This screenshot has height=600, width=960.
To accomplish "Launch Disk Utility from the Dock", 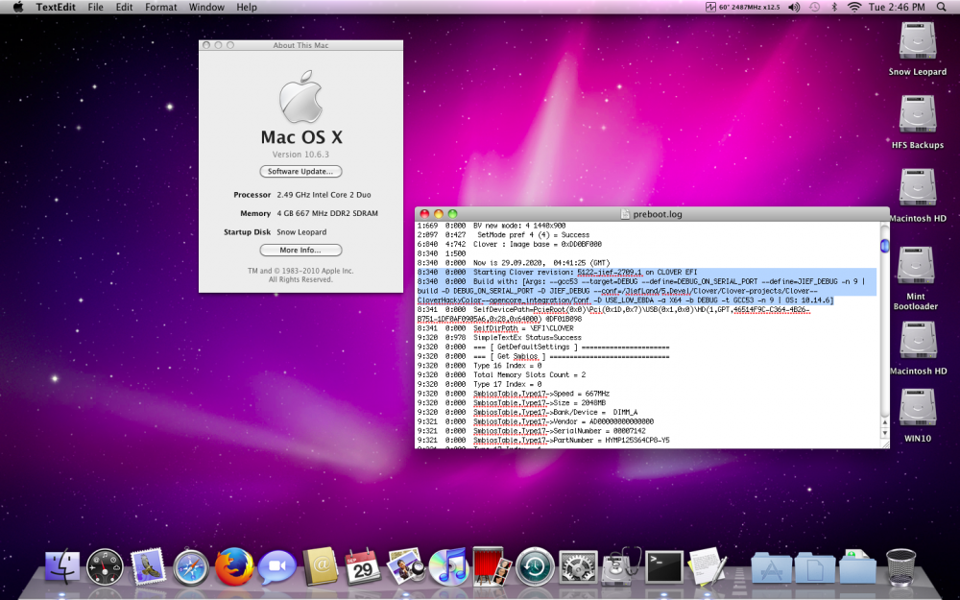I will click(621, 566).
